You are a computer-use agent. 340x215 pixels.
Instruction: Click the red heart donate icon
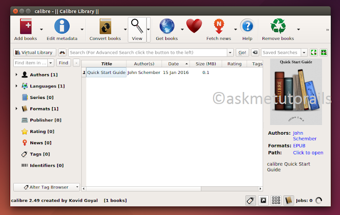tap(194, 26)
